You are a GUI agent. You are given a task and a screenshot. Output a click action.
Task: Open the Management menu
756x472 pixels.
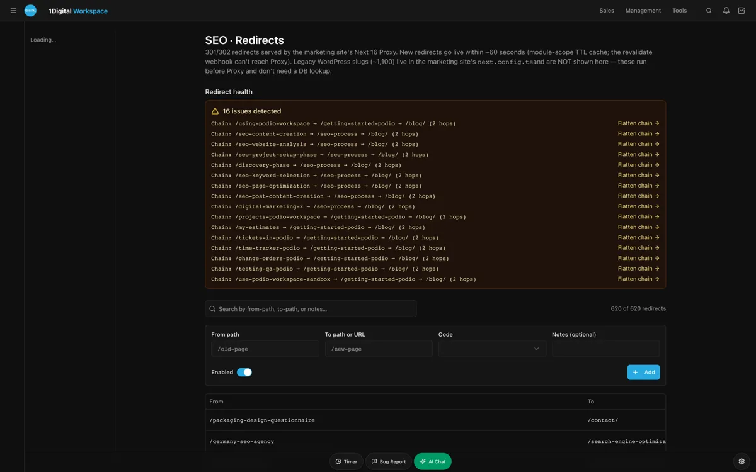(643, 11)
